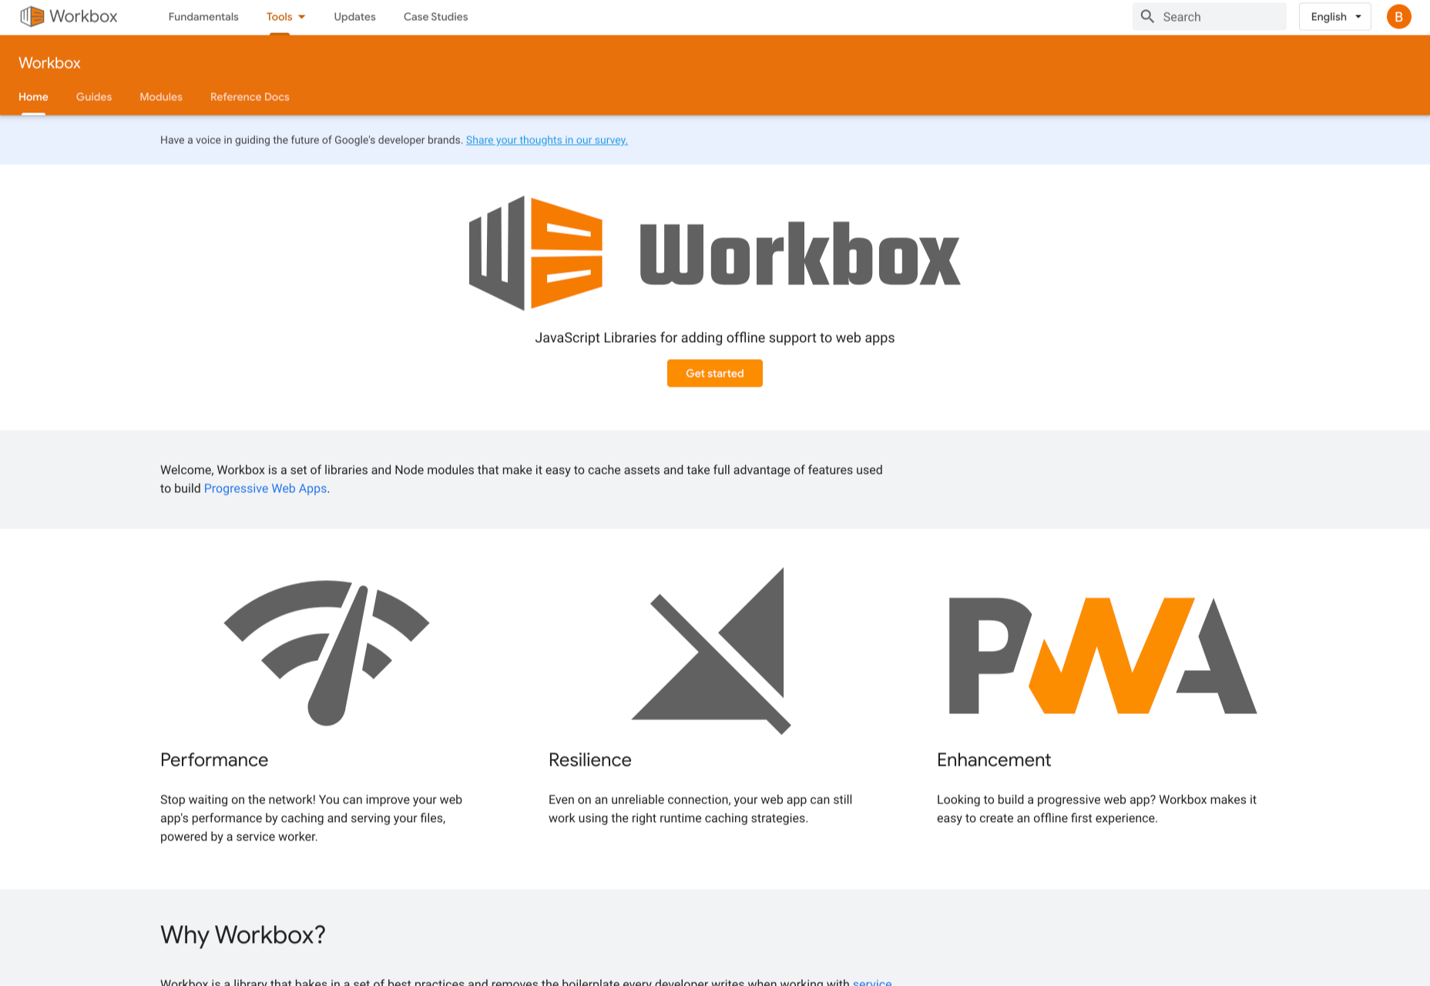Click the Performance speedometer icon

click(327, 652)
